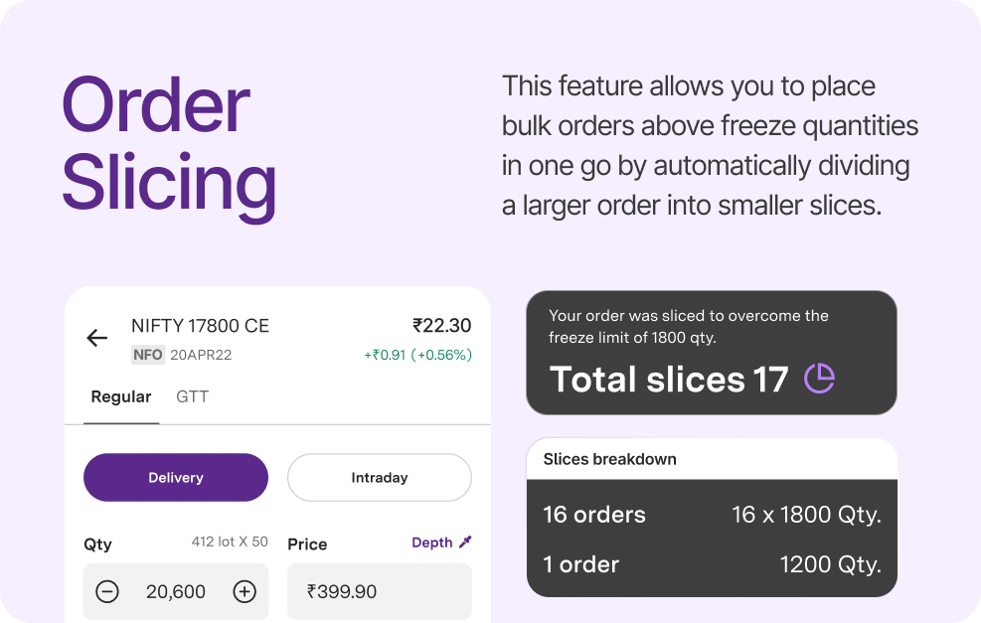Click the Price input field
Screen dimensions: 981x623
[x=380, y=592]
